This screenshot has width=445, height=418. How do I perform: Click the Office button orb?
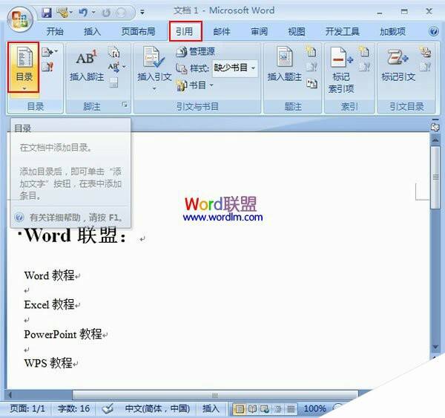click(x=20, y=19)
